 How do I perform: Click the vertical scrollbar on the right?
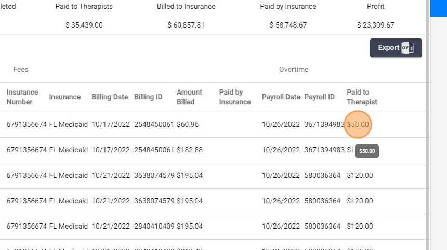(428, 130)
